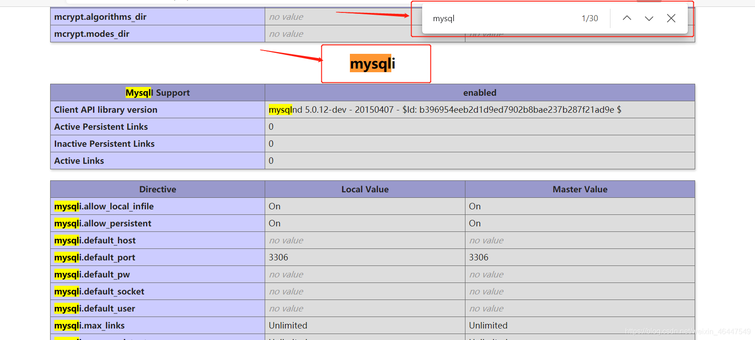Select mysqli.allow_persistent directive
The image size is (755, 340).
pos(103,223)
